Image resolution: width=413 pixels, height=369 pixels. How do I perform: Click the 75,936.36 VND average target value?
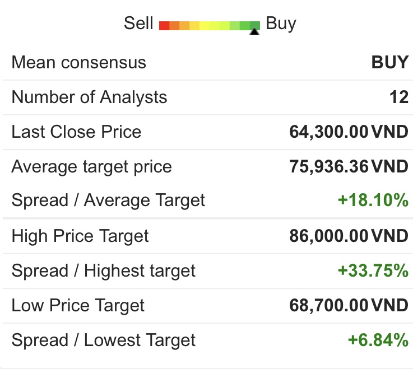(x=349, y=166)
